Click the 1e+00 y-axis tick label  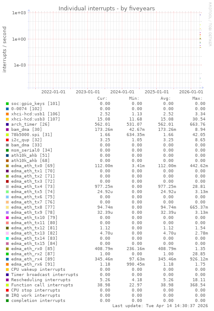(19, 39)
